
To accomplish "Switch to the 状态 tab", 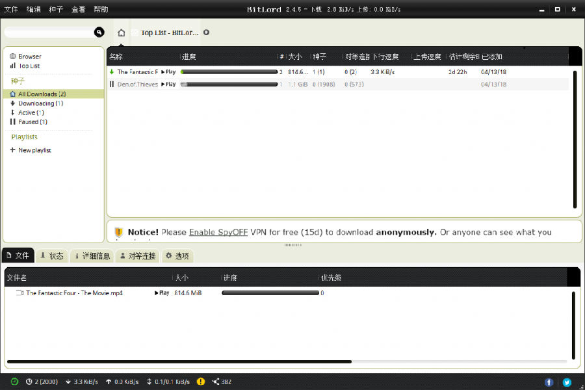I will (x=52, y=255).
